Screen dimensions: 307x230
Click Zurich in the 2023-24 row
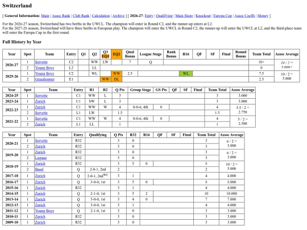pyautogui.click(x=40, y=101)
